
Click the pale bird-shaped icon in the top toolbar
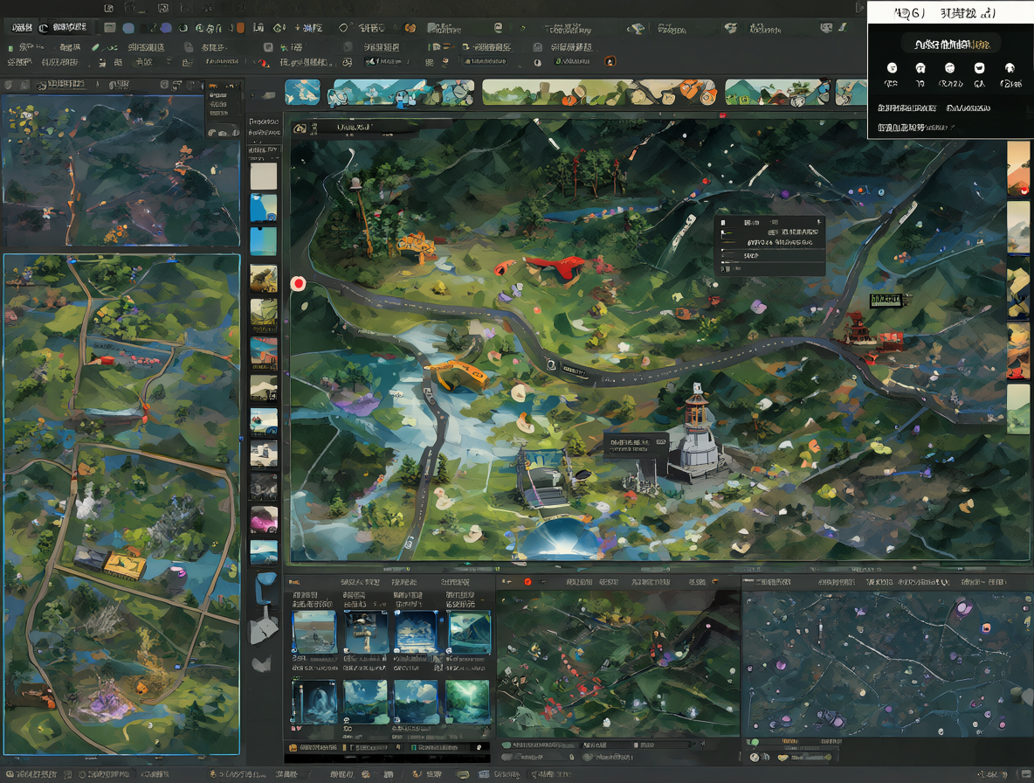pyautogui.click(x=637, y=28)
